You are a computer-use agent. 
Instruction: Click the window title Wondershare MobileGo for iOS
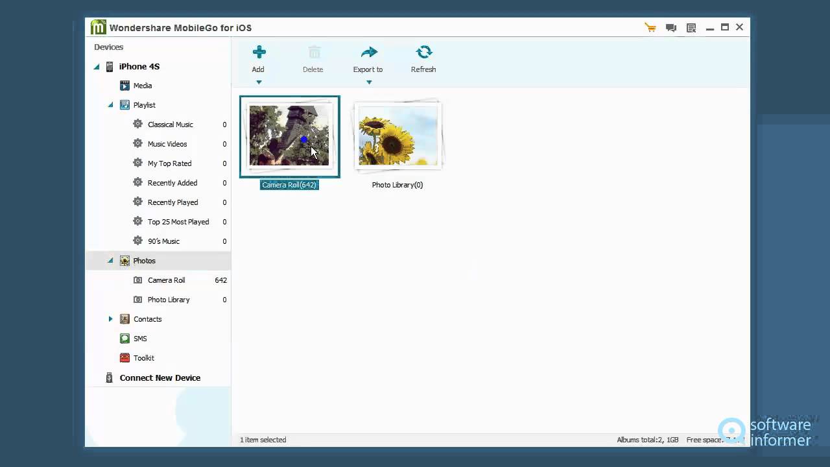pos(180,28)
